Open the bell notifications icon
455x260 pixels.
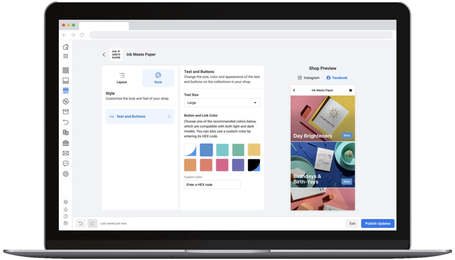pyautogui.click(x=66, y=209)
